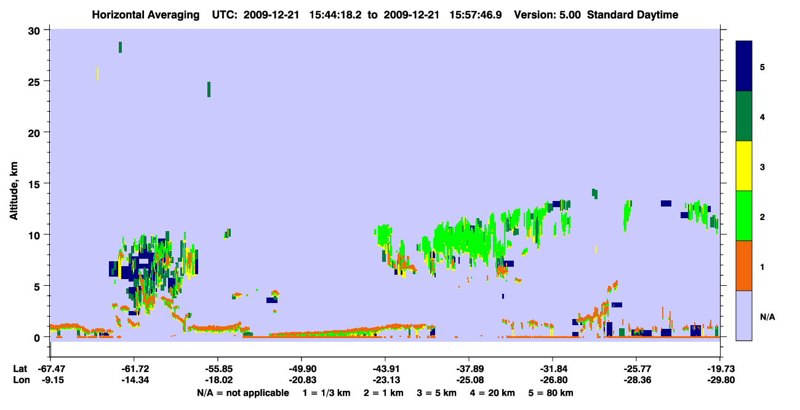800x410 pixels.
Task: Click colorbar label 'N/A'
Action: [x=767, y=317]
